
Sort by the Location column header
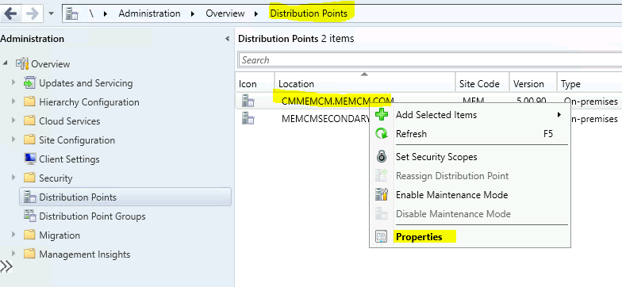pyautogui.click(x=365, y=84)
